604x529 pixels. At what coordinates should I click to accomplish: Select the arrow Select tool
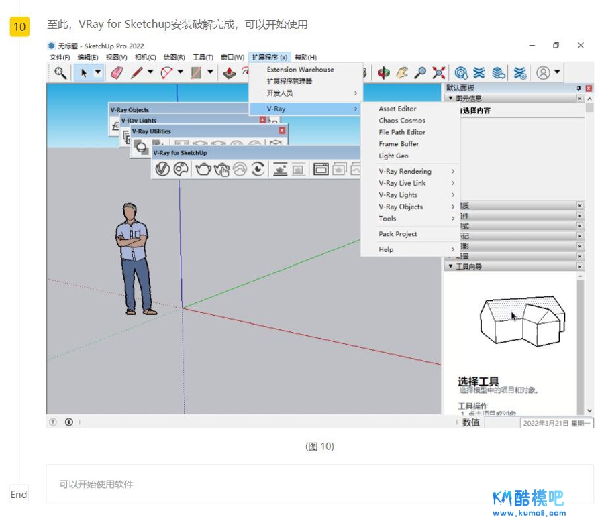(84, 72)
